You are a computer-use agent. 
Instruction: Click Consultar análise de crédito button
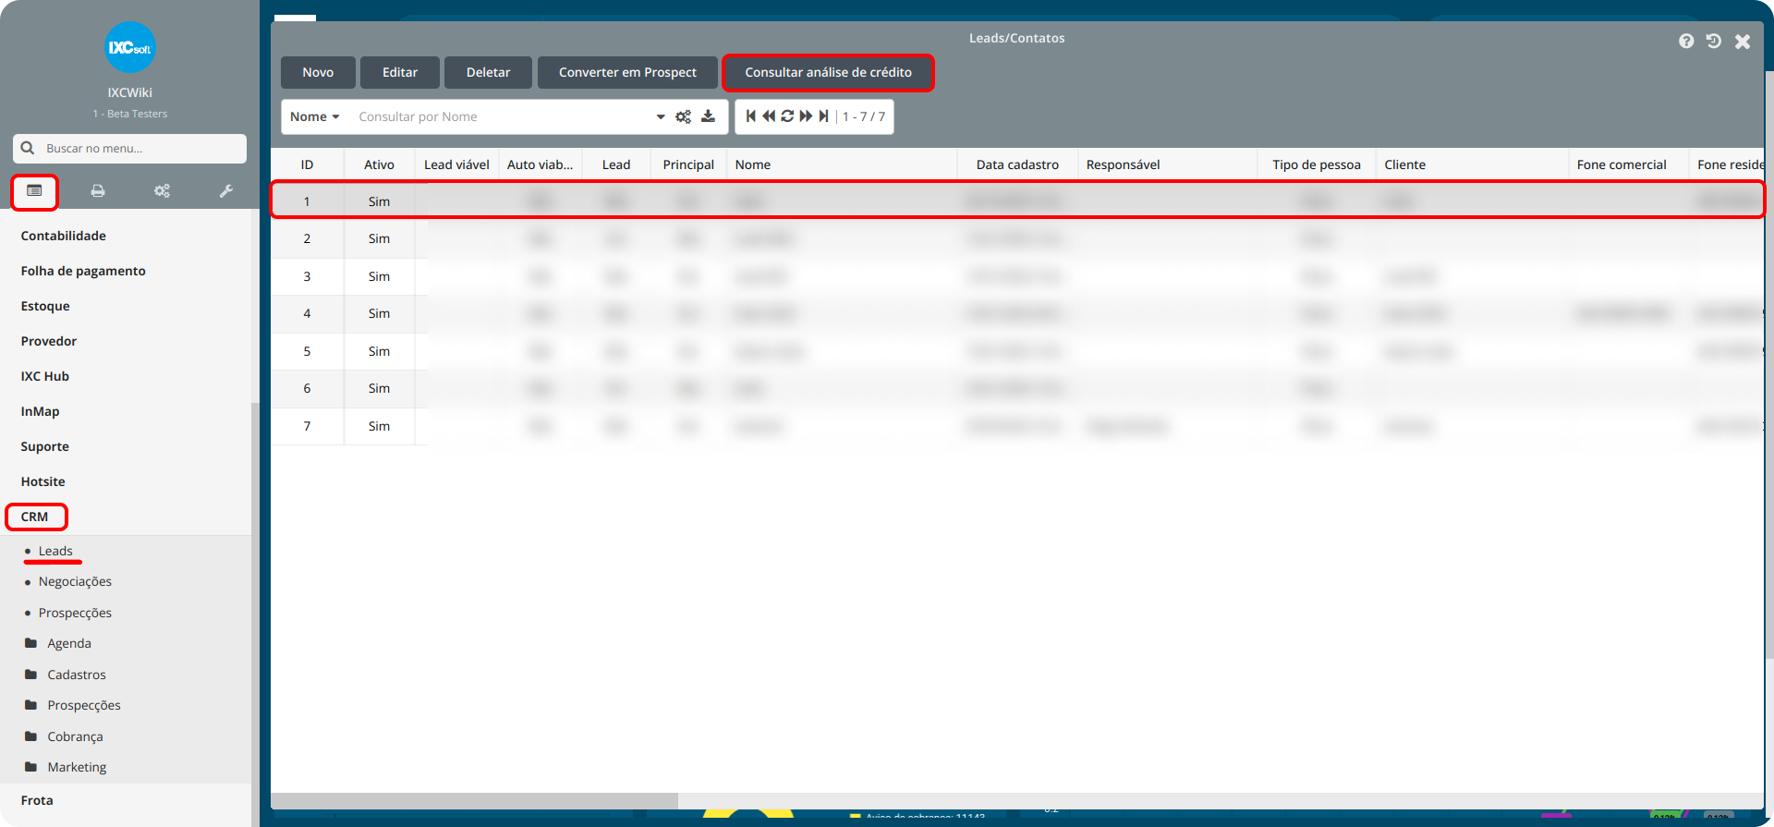click(x=828, y=72)
